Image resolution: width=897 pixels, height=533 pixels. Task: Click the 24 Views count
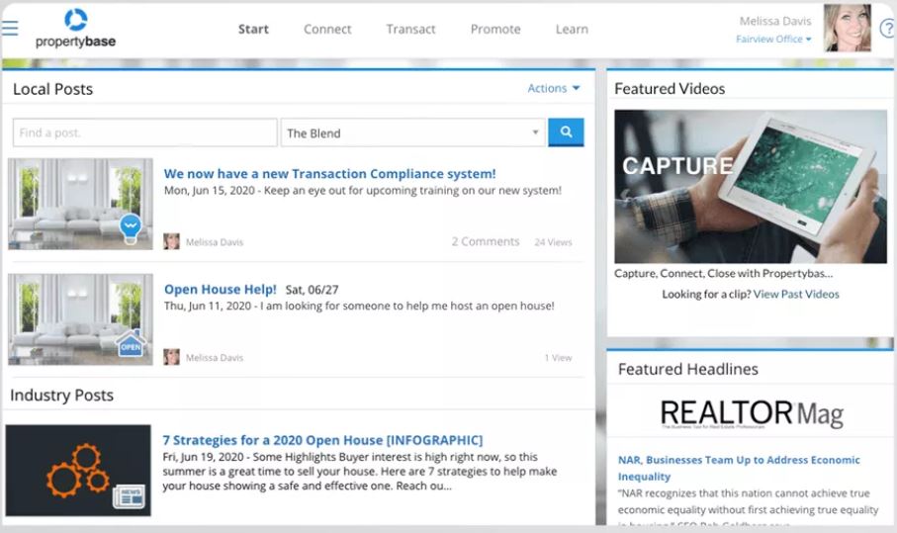pos(553,242)
